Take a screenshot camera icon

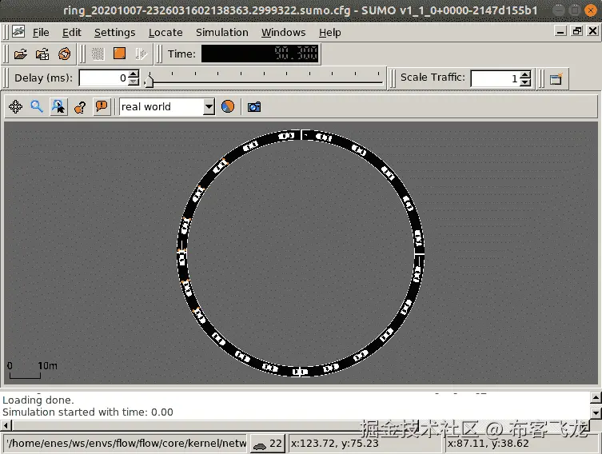(253, 107)
